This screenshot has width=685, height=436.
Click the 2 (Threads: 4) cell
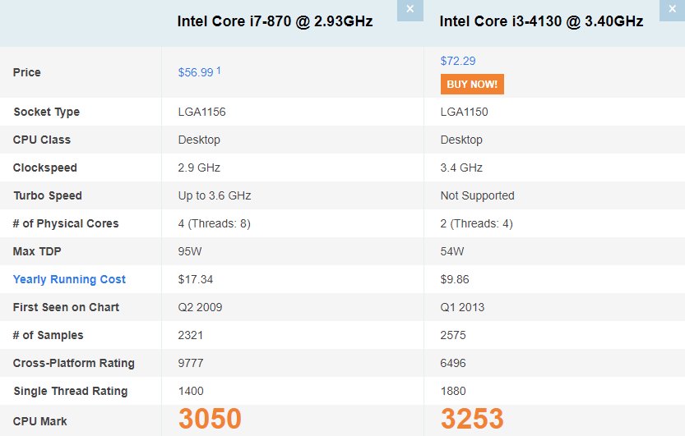coord(476,223)
